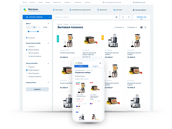This screenshot has height=129, width=172.
Task: Open the favorites bookmark icon
Action: click(129, 17)
